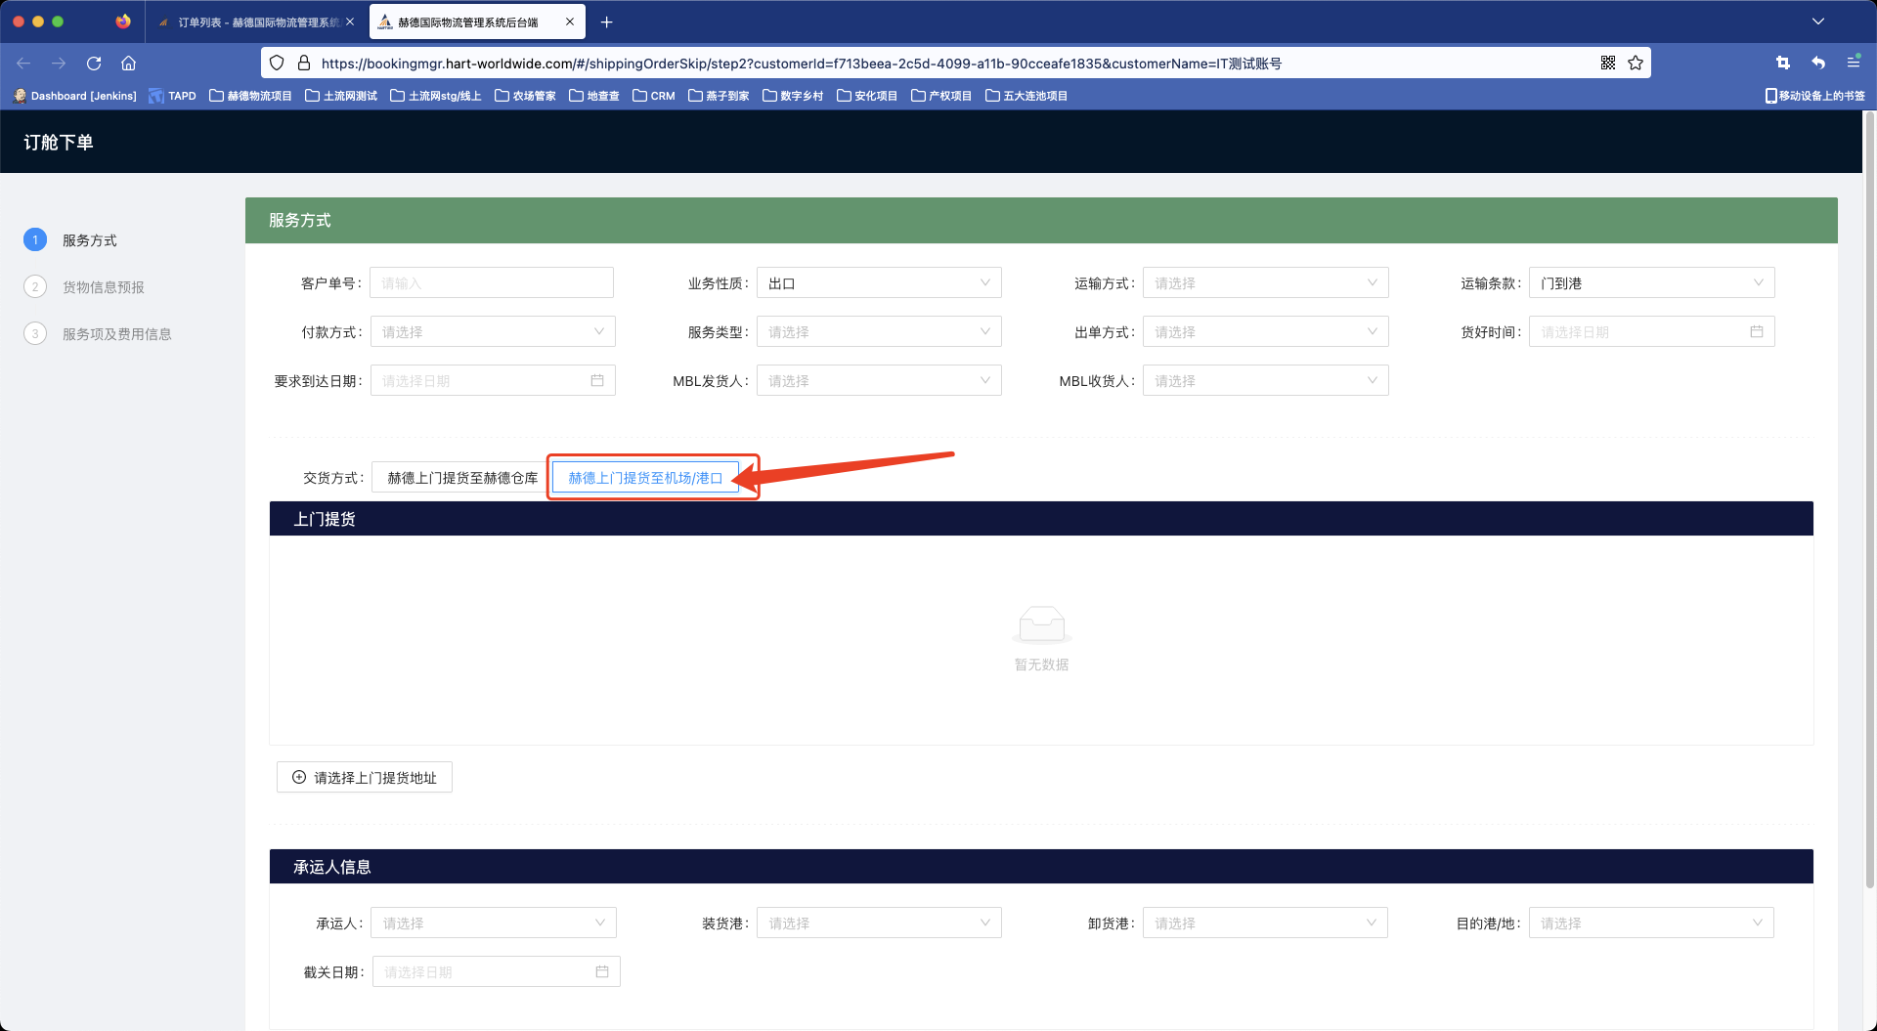
Task: Open Dashboard [Jenkins] bookmark link
Action: coord(75,96)
